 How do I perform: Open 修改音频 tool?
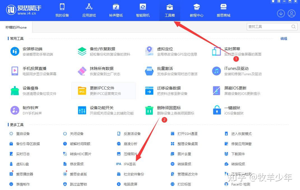(73, 164)
